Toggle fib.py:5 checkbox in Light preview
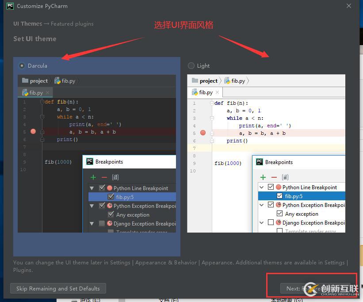 pos(280,196)
